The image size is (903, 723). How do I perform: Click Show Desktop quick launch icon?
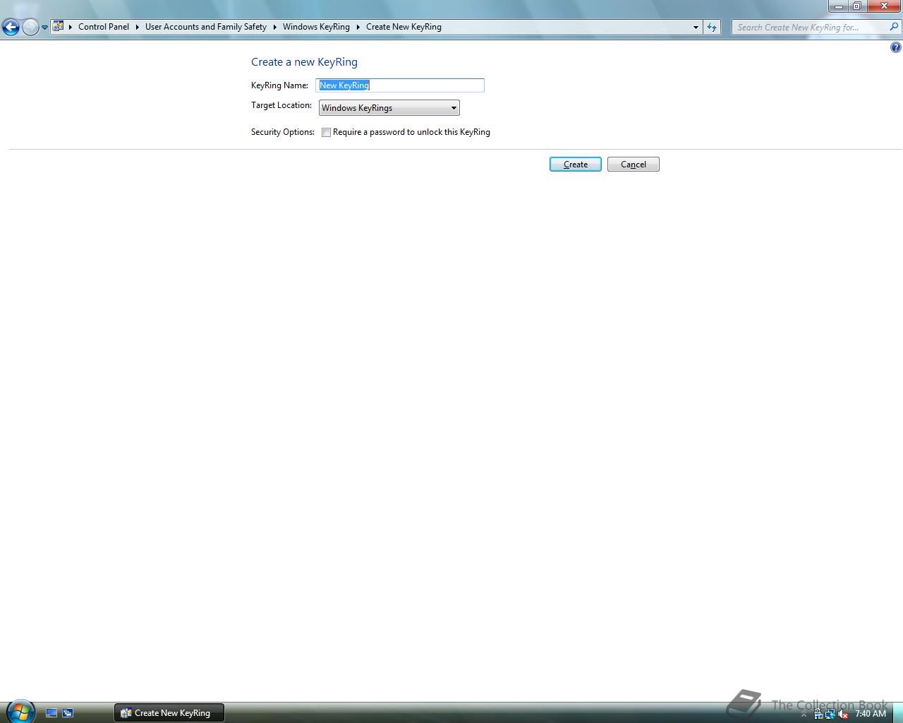(x=51, y=713)
